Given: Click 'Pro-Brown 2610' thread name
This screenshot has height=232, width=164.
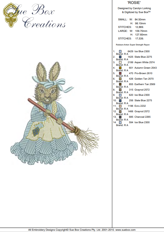Looking at the screenshot, I should [x=143, y=73].
